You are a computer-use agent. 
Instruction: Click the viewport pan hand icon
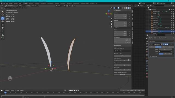tap(111, 21)
